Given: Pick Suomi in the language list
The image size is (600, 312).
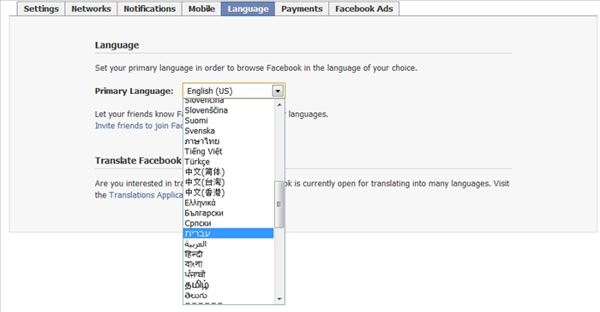Looking at the screenshot, I should pyautogui.click(x=229, y=121).
